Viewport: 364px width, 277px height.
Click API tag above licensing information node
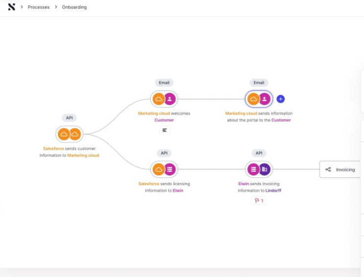pyautogui.click(x=164, y=153)
